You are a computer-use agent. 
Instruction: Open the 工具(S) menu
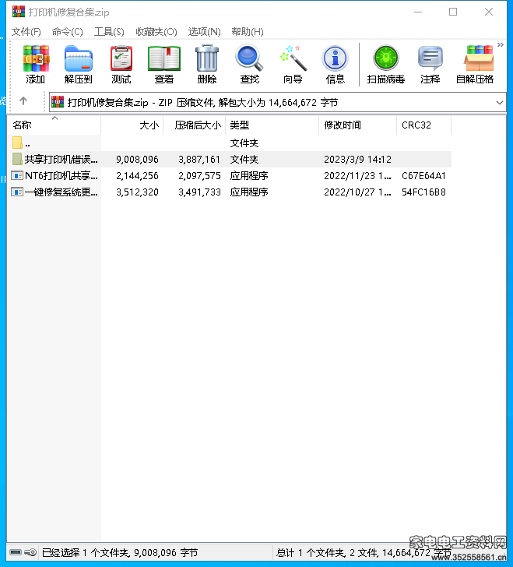pos(109,32)
